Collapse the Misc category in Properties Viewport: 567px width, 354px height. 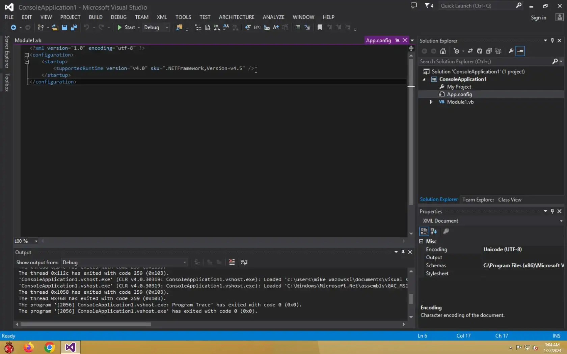coord(421,241)
